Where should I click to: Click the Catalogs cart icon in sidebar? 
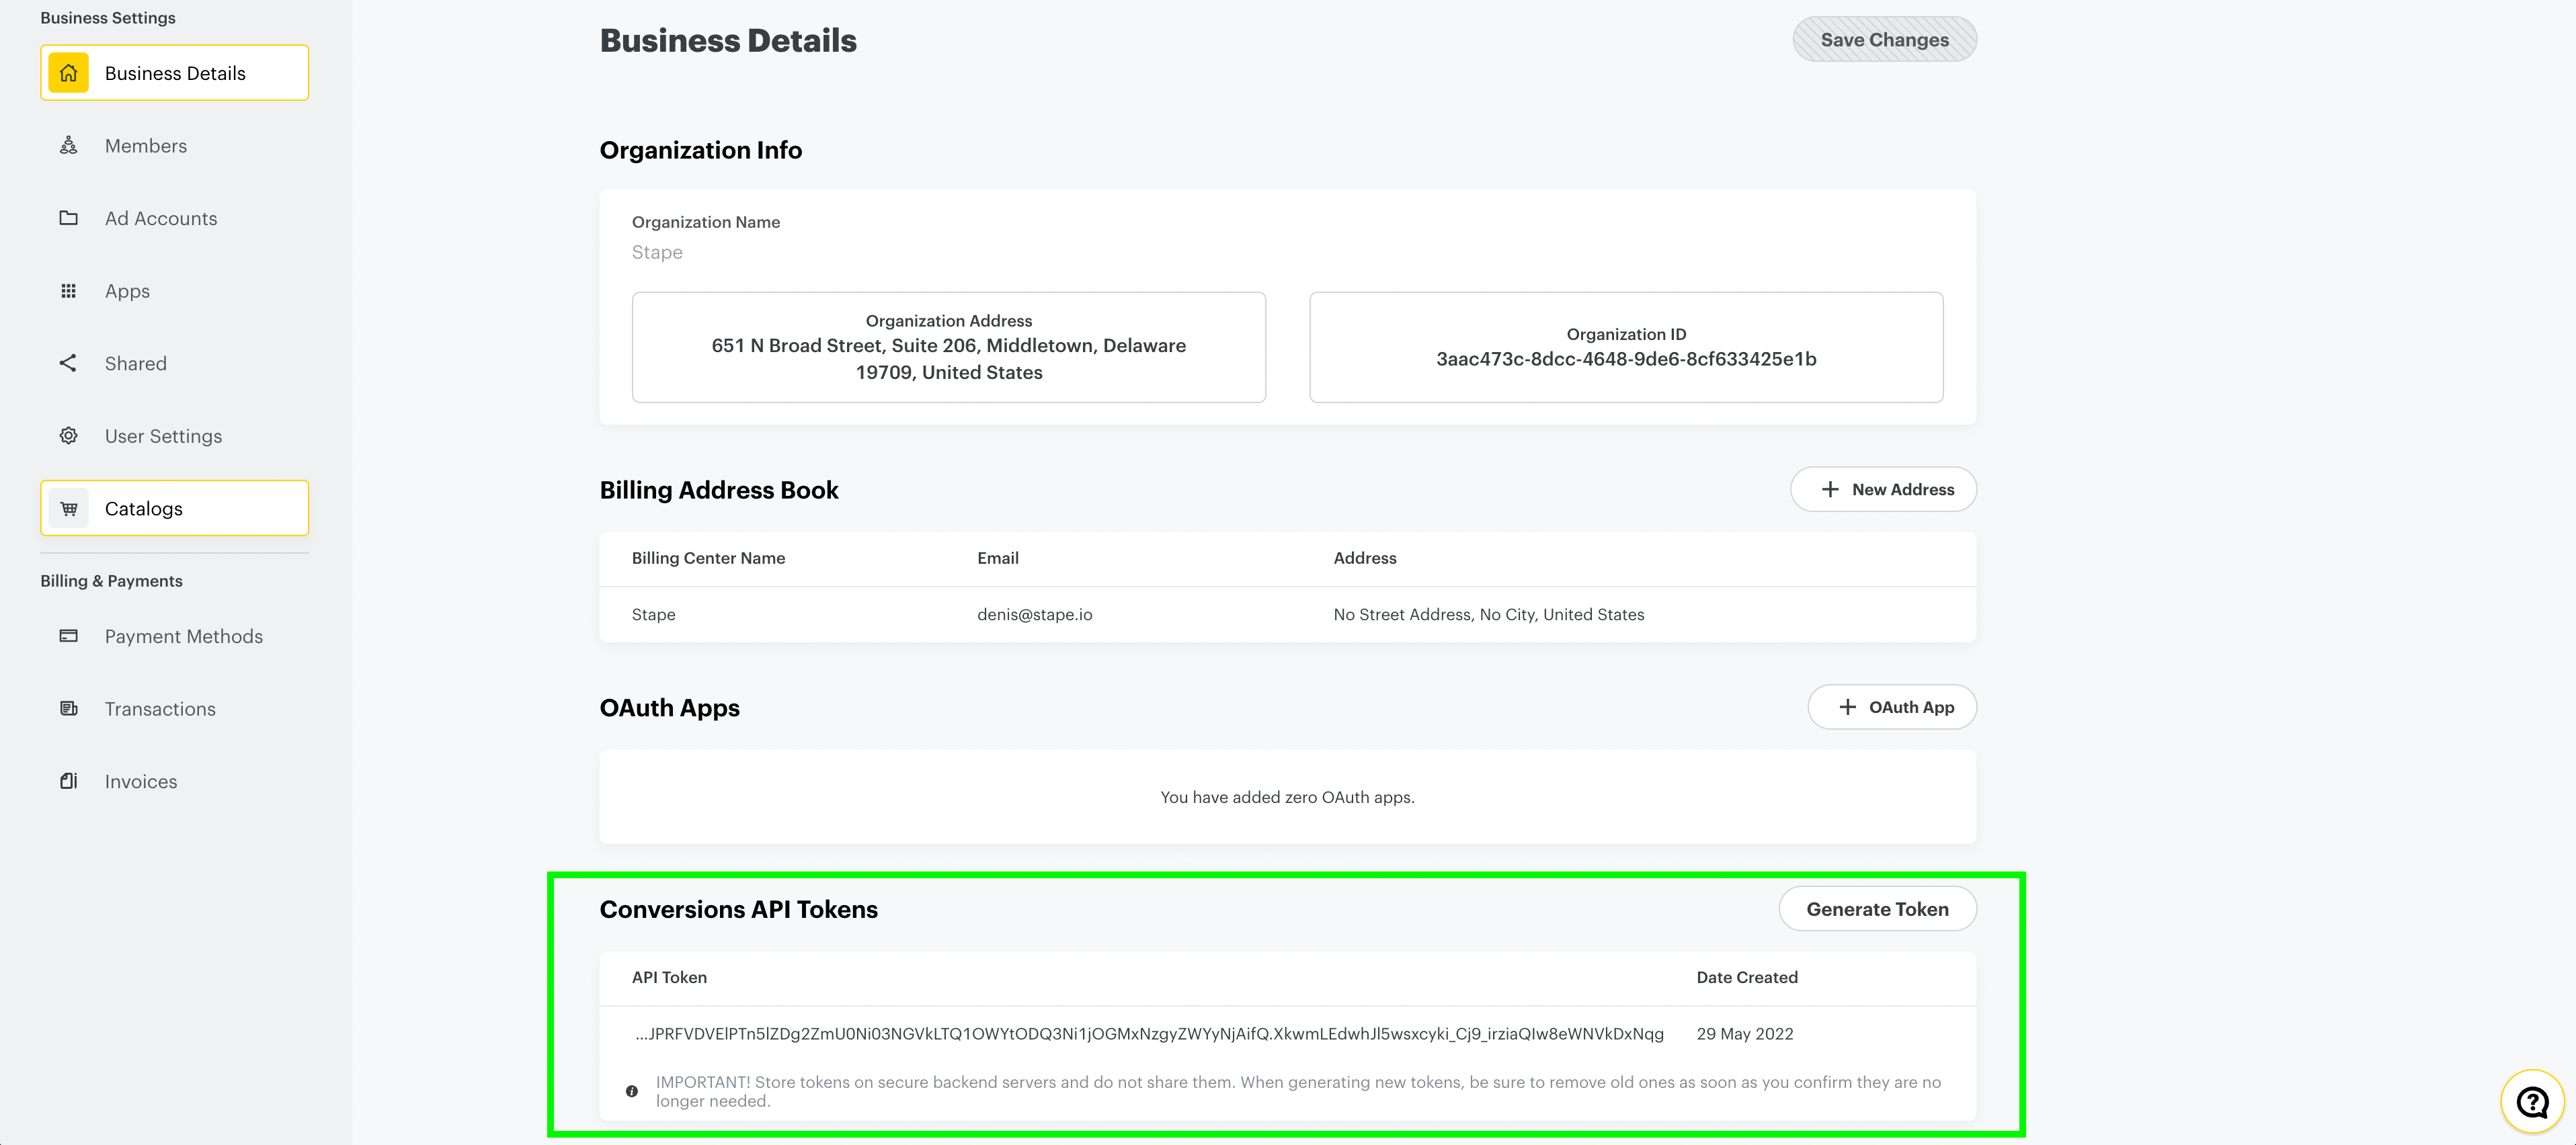point(69,506)
